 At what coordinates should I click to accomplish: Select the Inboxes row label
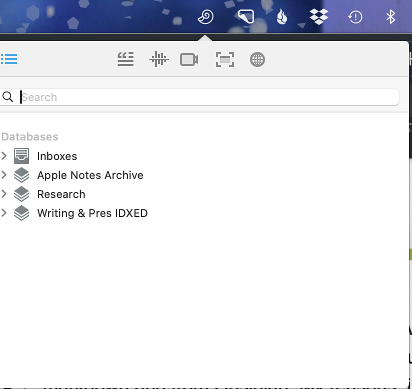(57, 156)
